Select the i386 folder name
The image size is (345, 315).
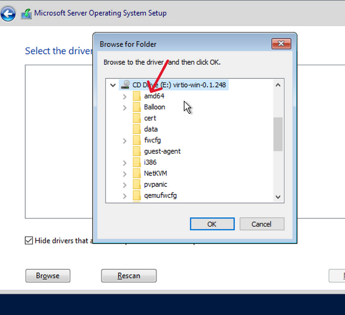(150, 163)
